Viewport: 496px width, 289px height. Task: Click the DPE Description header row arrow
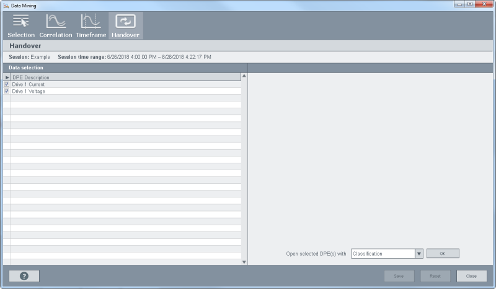click(x=7, y=77)
